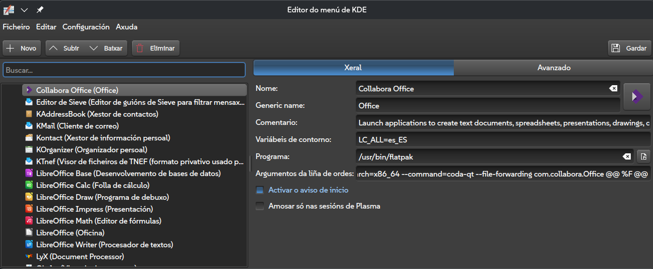Select the LibreOffice Calc icon in the list
The height and width of the screenshot is (269, 653).
pos(29,185)
